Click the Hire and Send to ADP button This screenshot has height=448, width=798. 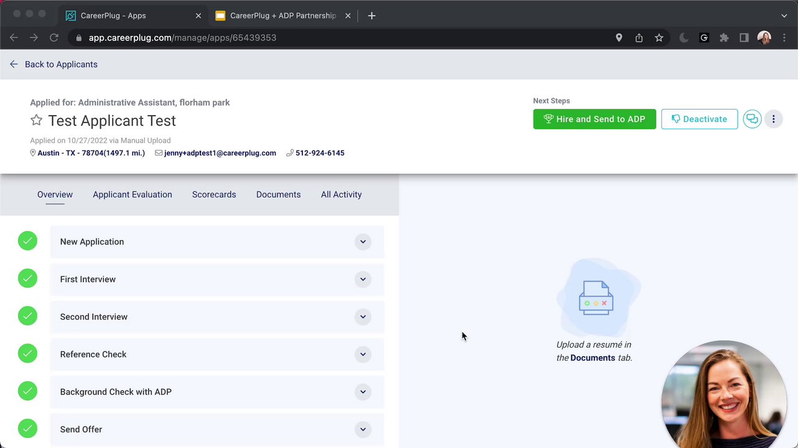click(x=594, y=119)
